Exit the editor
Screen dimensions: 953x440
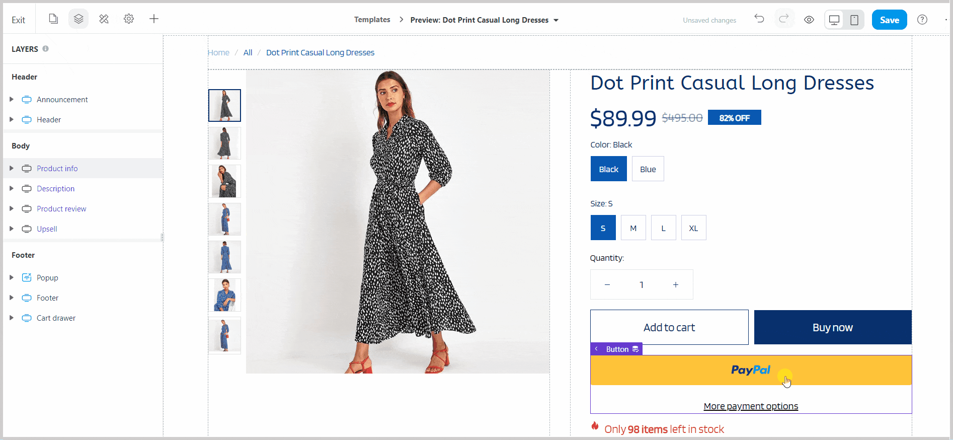(19, 20)
